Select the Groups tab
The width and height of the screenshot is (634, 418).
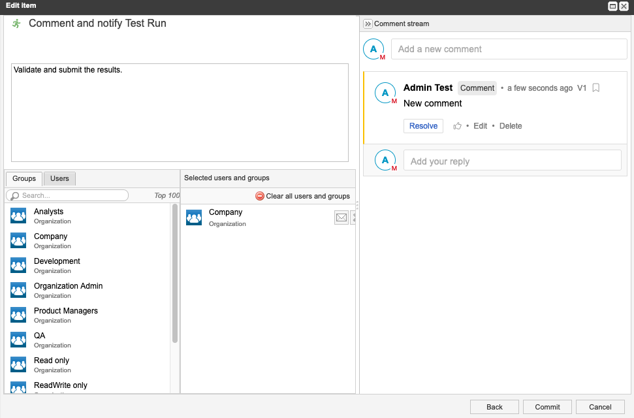coord(24,178)
